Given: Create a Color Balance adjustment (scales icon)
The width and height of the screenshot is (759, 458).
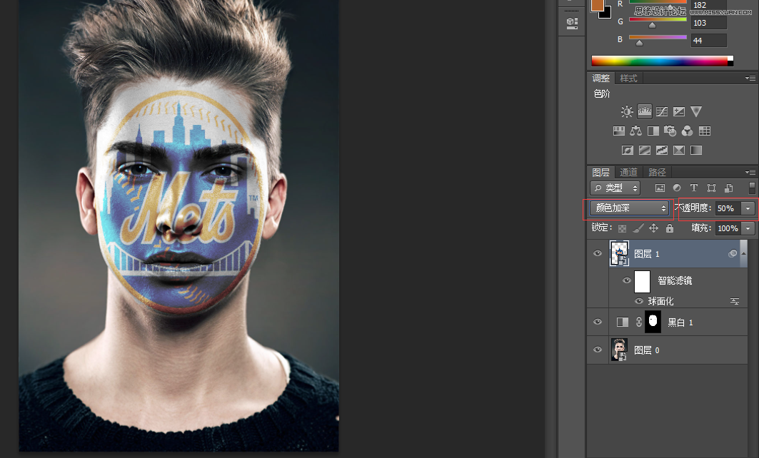Looking at the screenshot, I should coord(636,131).
